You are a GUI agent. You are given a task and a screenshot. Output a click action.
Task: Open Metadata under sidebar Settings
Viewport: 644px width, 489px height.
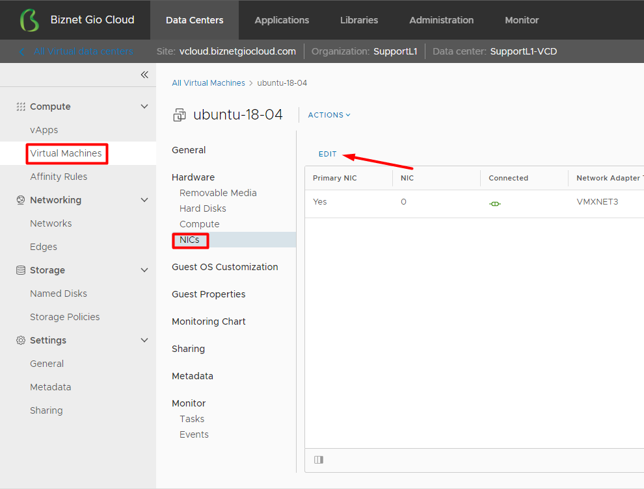point(50,387)
